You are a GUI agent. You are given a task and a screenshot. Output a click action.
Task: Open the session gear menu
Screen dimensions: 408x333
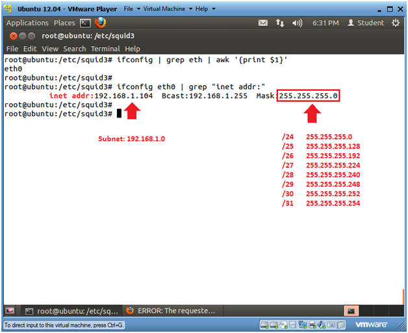396,23
